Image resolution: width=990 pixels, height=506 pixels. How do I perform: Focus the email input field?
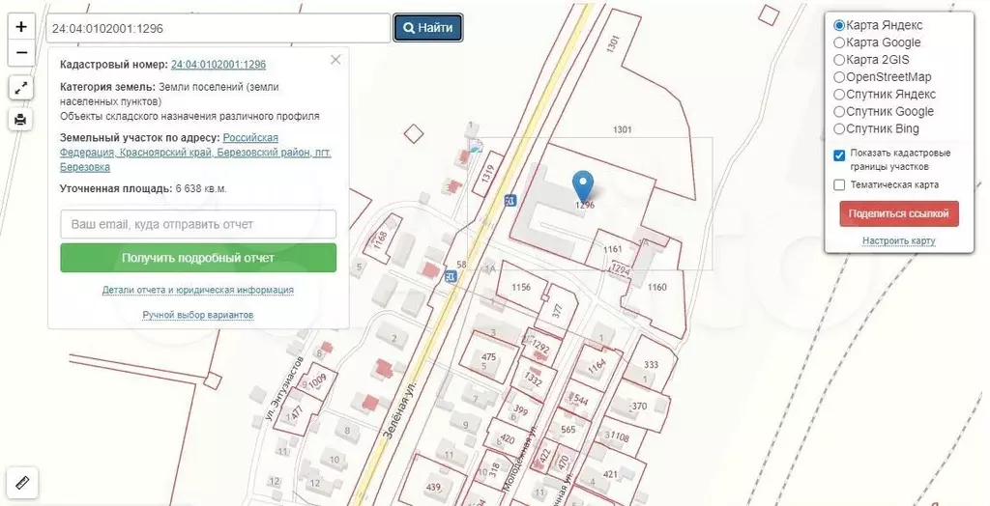198,224
